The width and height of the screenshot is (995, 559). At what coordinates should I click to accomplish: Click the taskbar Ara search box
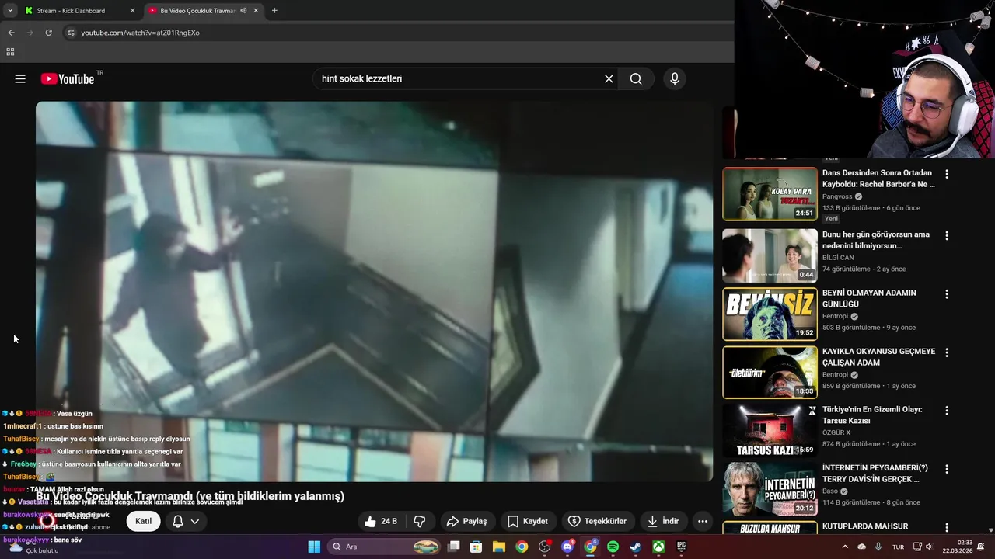tap(384, 547)
